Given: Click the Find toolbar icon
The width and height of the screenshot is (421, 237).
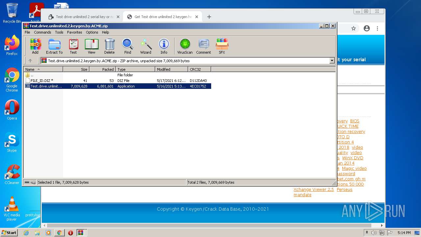Looking at the screenshot, I should [128, 46].
